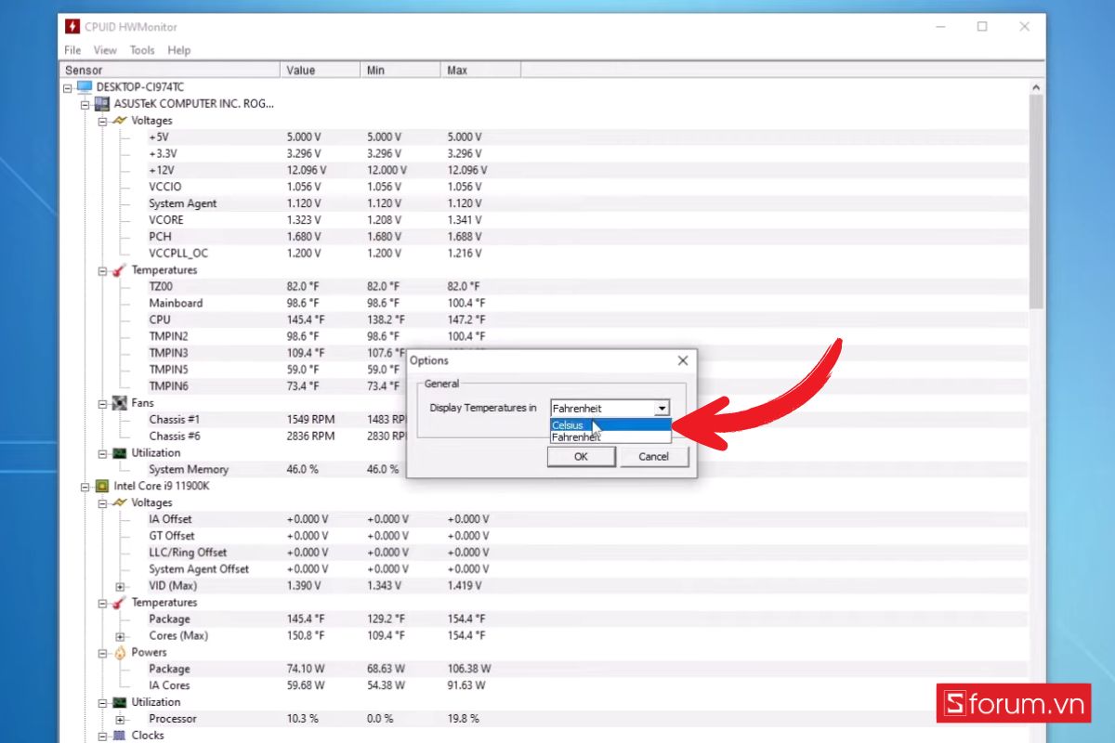Open the Tools menu
Screen dimensions: 1115x743
(x=142, y=50)
